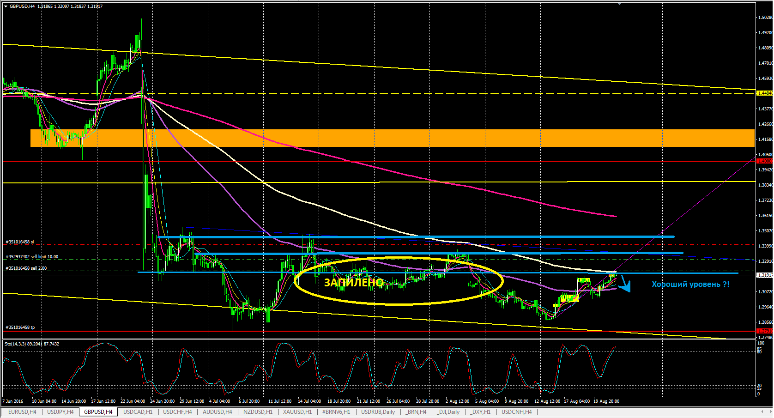Click the current price tag 1.31917

(764, 275)
